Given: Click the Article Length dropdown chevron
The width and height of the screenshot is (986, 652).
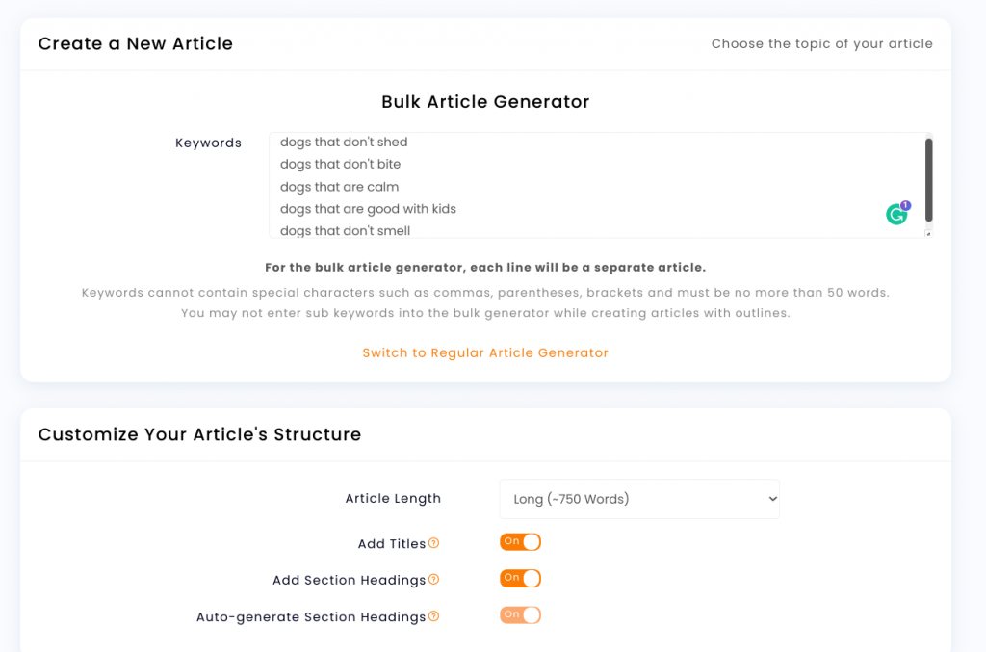Looking at the screenshot, I should click(773, 499).
